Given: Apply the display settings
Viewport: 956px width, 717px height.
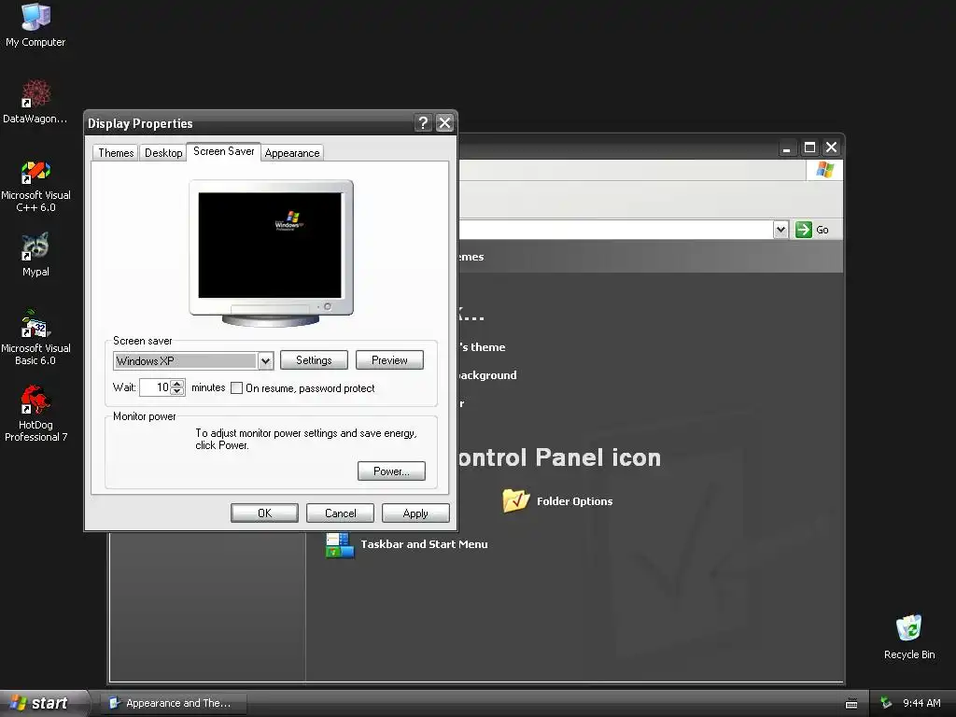Looking at the screenshot, I should [415, 513].
